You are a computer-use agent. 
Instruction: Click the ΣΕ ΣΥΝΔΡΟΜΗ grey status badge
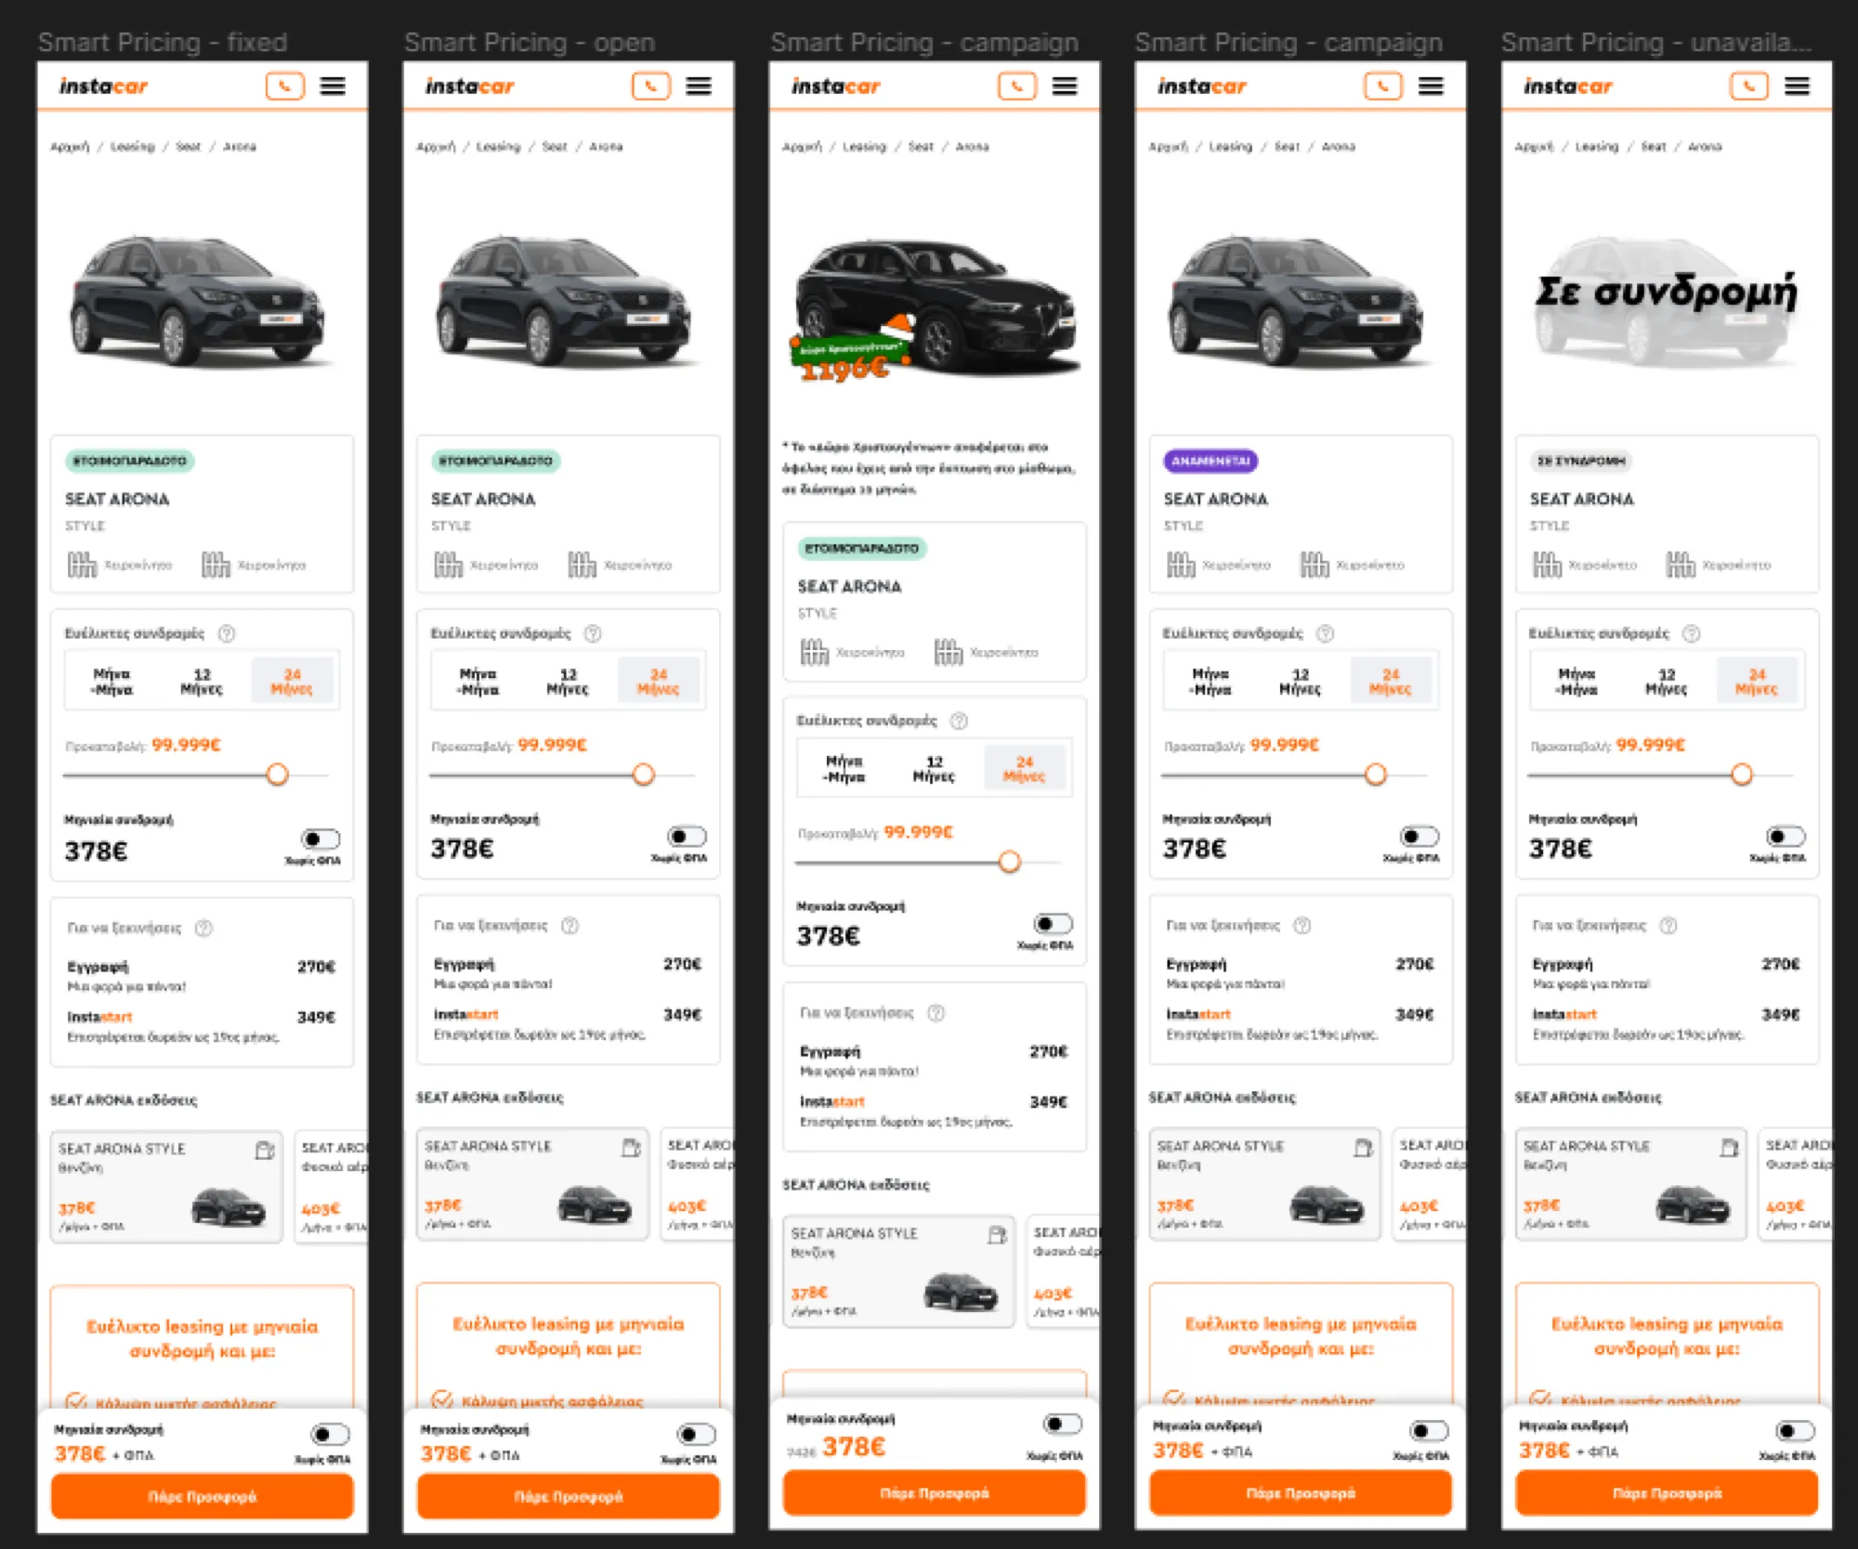pyautogui.click(x=1581, y=461)
